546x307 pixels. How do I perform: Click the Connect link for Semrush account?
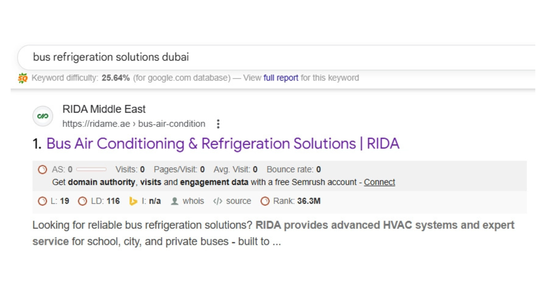[x=379, y=182]
